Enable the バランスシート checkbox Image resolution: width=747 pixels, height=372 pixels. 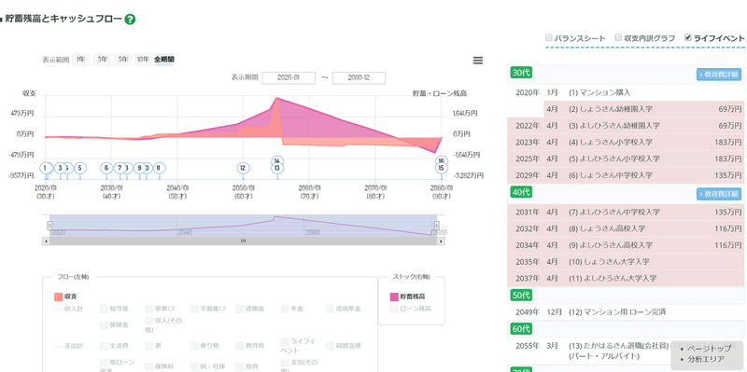pos(549,37)
